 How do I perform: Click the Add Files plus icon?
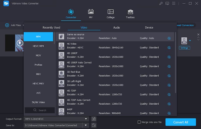point(7,25)
